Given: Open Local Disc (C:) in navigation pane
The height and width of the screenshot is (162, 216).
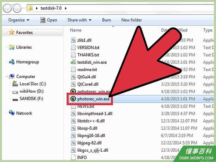Looking at the screenshot, I should tap(33, 84).
